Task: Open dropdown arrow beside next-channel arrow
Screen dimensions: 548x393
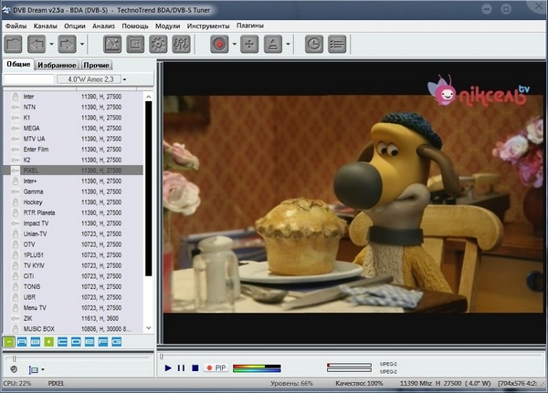Action: (82, 43)
